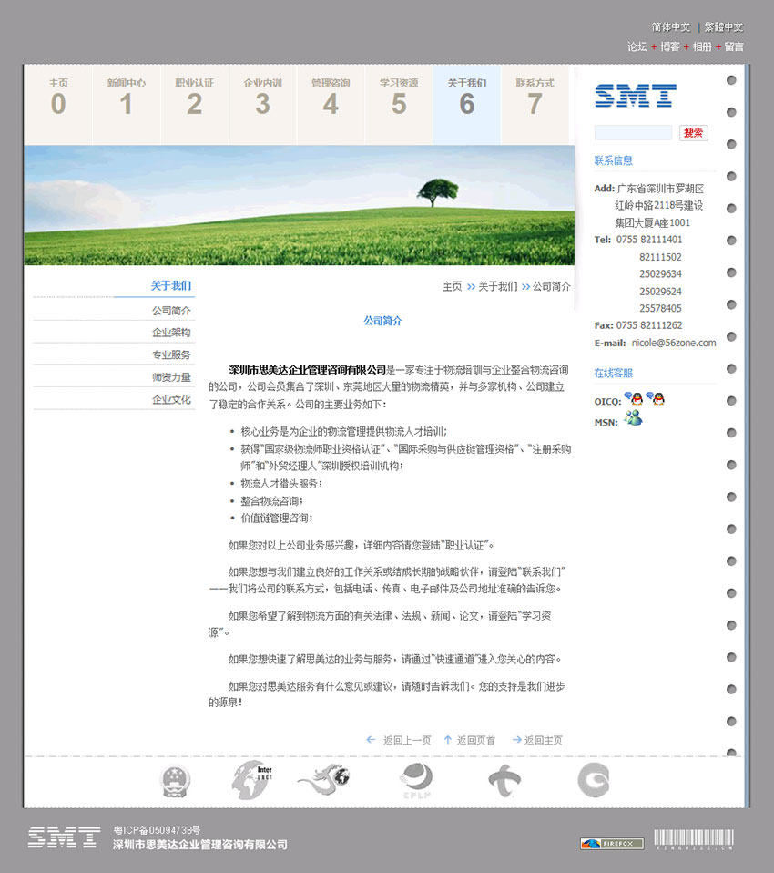Click the CPLM partner logo in the footer
Viewport: 774px width, 873px height.
click(x=416, y=781)
